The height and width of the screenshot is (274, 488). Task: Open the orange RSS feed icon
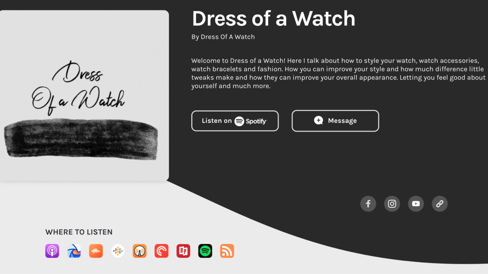(227, 251)
